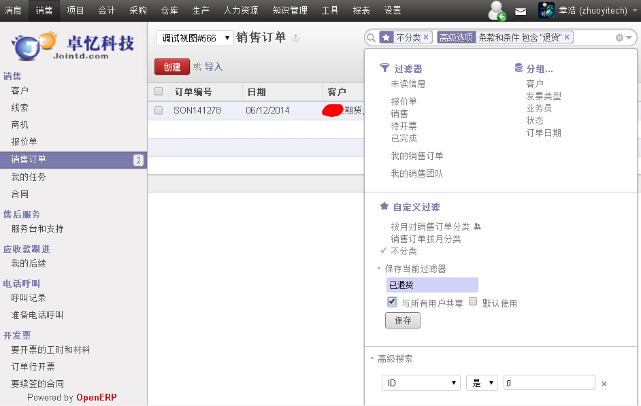Open the ID field dropdown in advanced search
The width and height of the screenshot is (641, 406).
click(x=421, y=383)
